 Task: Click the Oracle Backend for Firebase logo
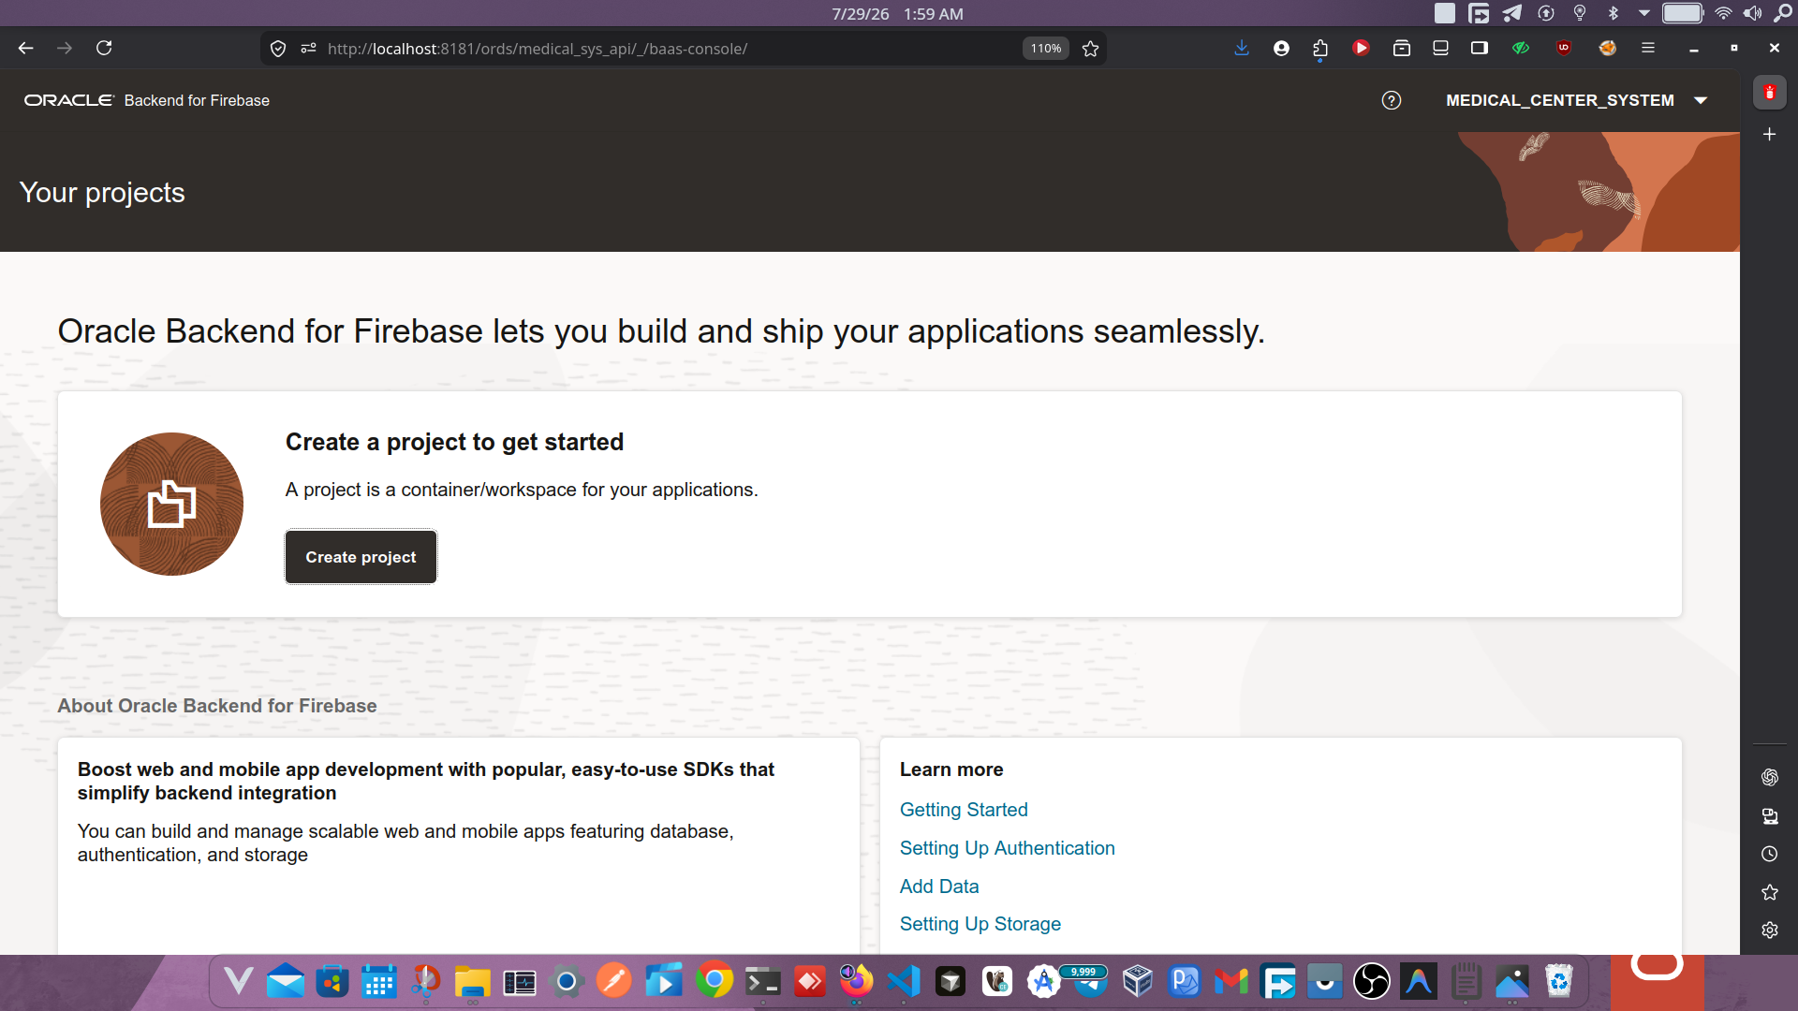pyautogui.click(x=147, y=100)
